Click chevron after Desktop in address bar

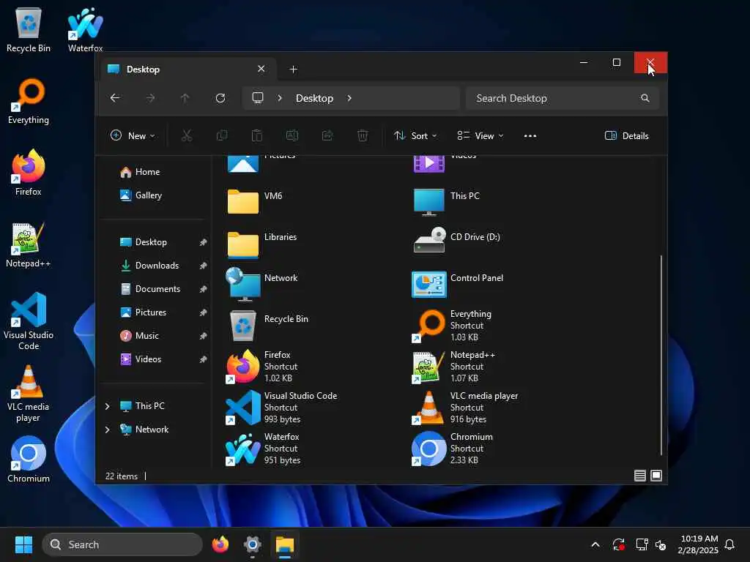(x=349, y=98)
